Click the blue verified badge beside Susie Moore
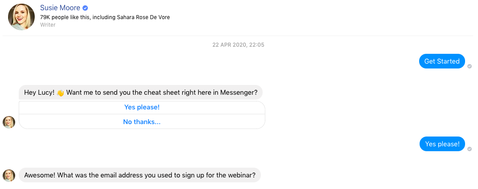This screenshot has height=189, width=478. (85, 8)
